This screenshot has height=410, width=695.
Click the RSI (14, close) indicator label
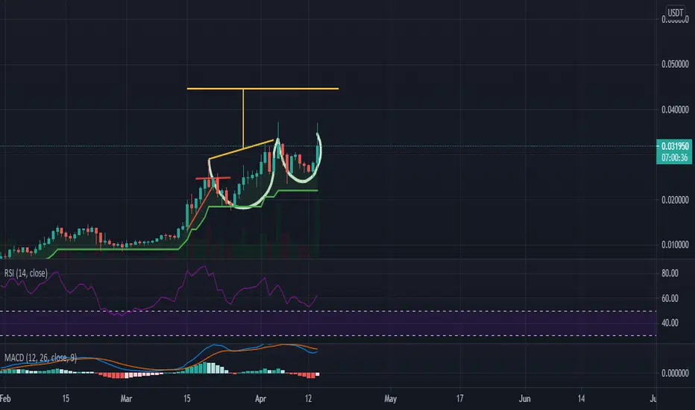pos(25,273)
